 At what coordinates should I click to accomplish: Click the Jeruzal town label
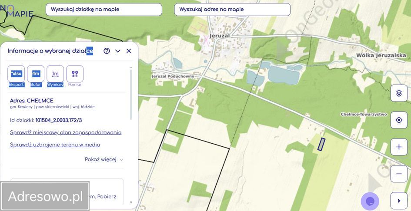coord(219,36)
